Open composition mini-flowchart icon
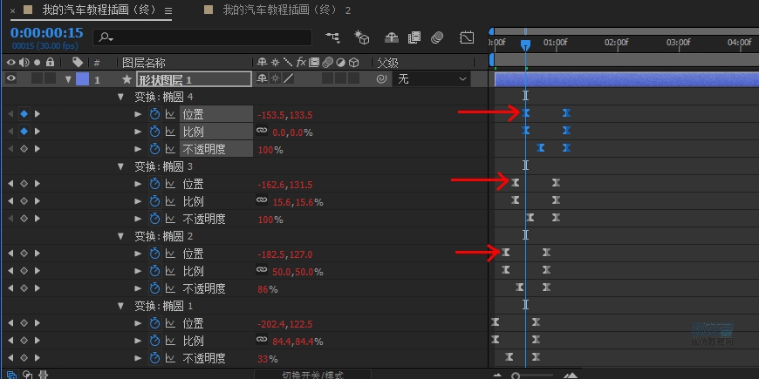The image size is (759, 379). [332, 37]
